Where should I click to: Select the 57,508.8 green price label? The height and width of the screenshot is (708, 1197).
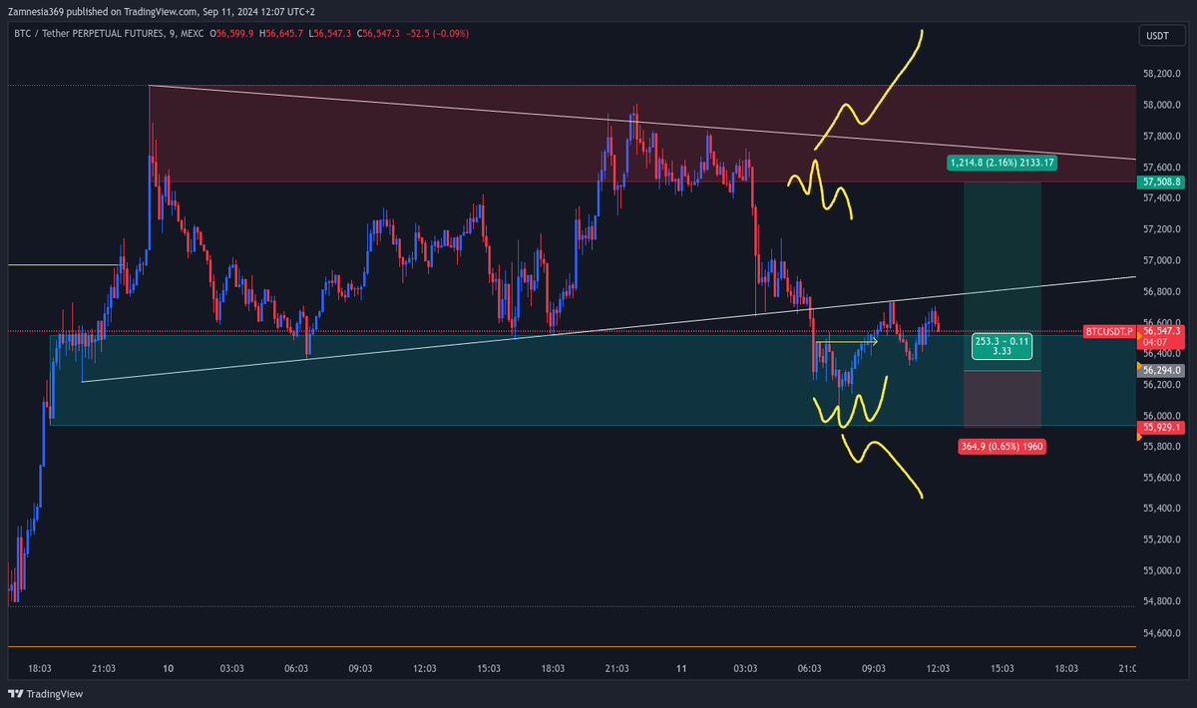coord(1163,182)
